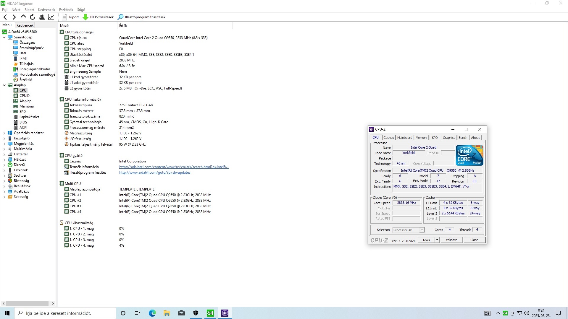This screenshot has height=319, width=568.
Task: Expand the Kiszolgáló node
Action: click(4, 138)
